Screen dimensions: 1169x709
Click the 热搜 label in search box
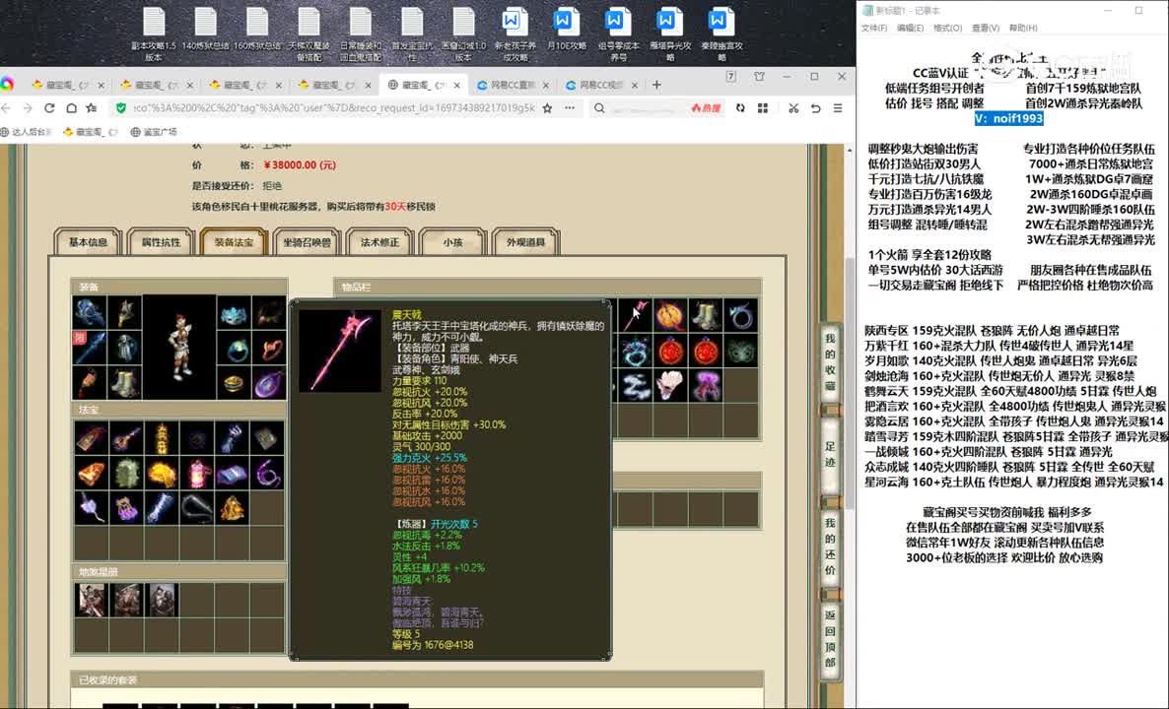[706, 108]
